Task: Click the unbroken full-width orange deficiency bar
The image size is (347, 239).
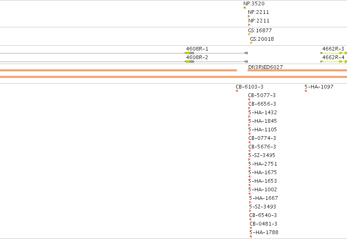Action: [174, 77]
